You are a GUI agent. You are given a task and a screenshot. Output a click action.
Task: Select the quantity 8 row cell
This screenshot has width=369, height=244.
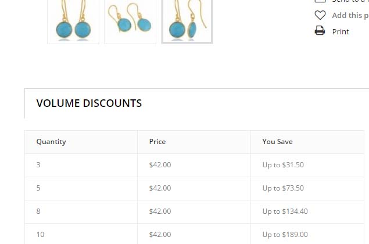click(38, 211)
